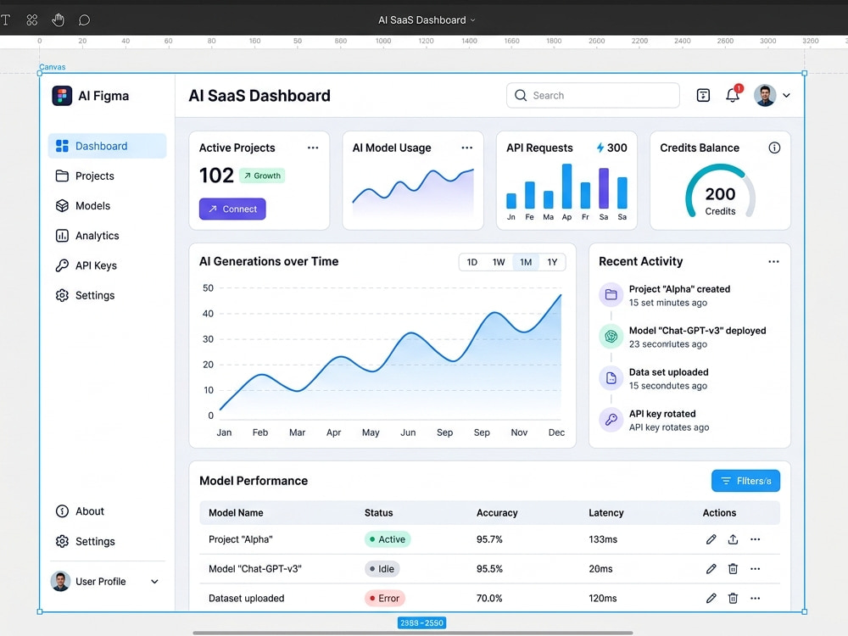Open more options for Project "Alpha" row
848x636 pixels.
tap(755, 539)
